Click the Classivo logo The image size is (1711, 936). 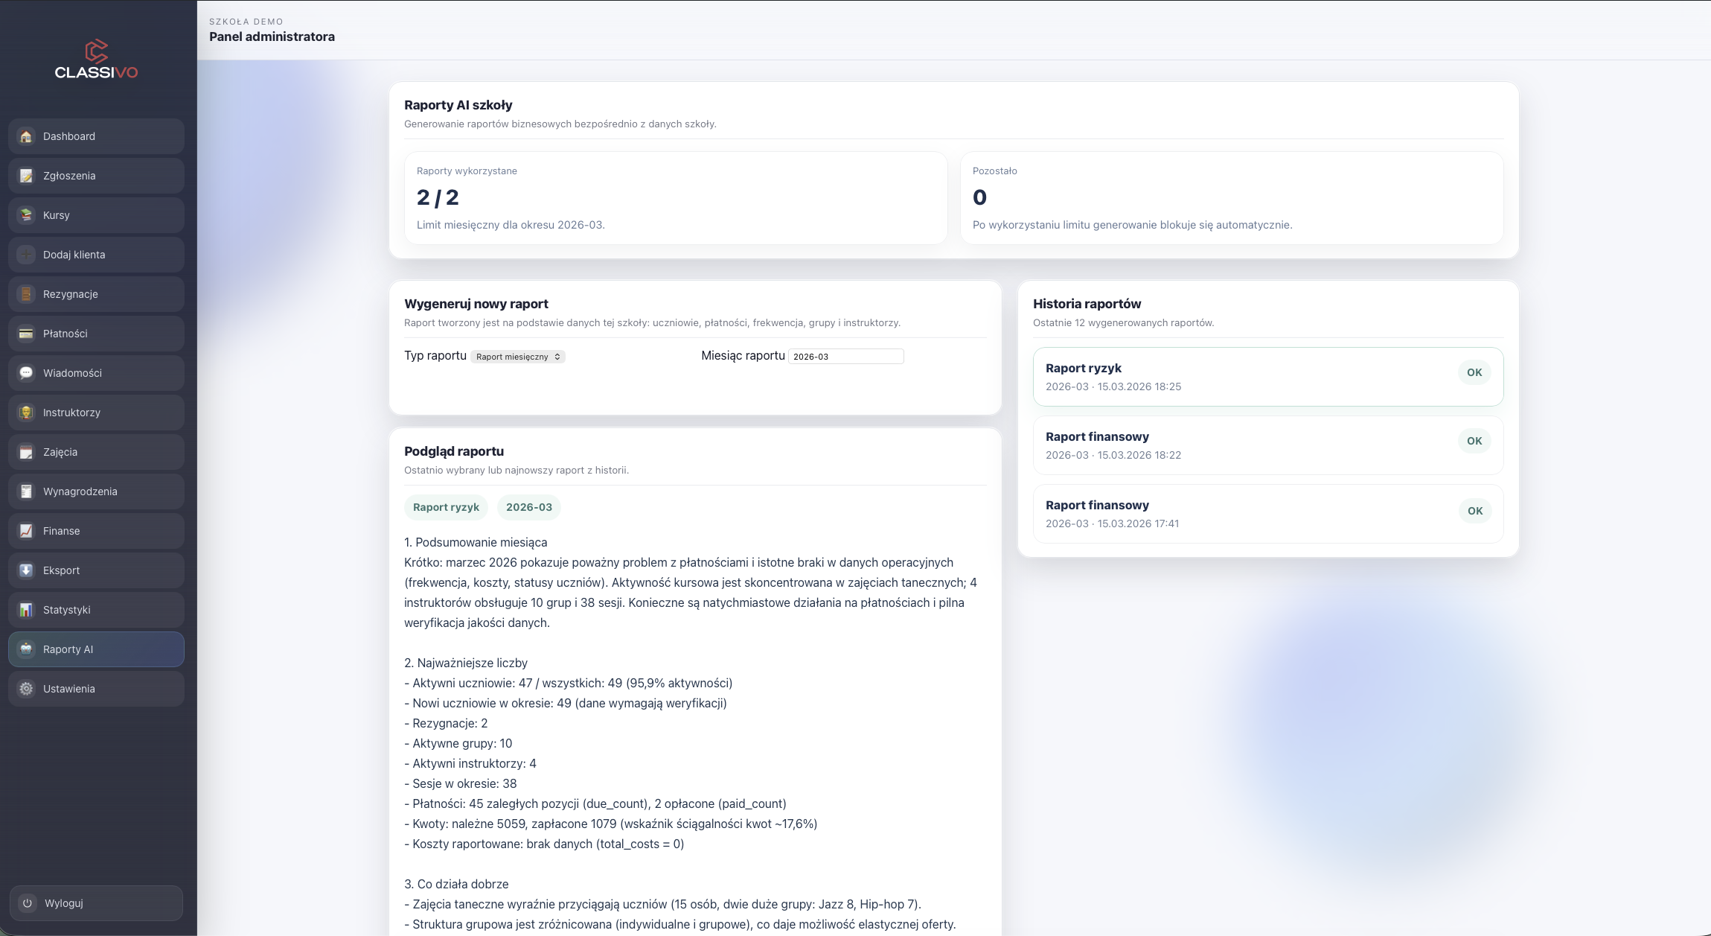pyautogui.click(x=96, y=60)
